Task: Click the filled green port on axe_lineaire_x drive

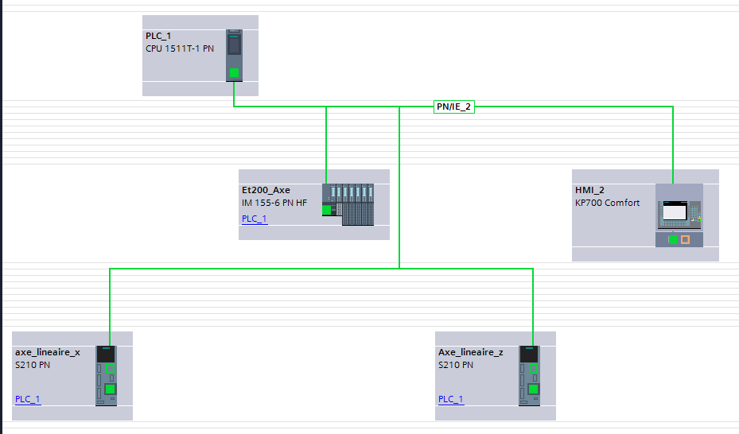Action: 110,389
